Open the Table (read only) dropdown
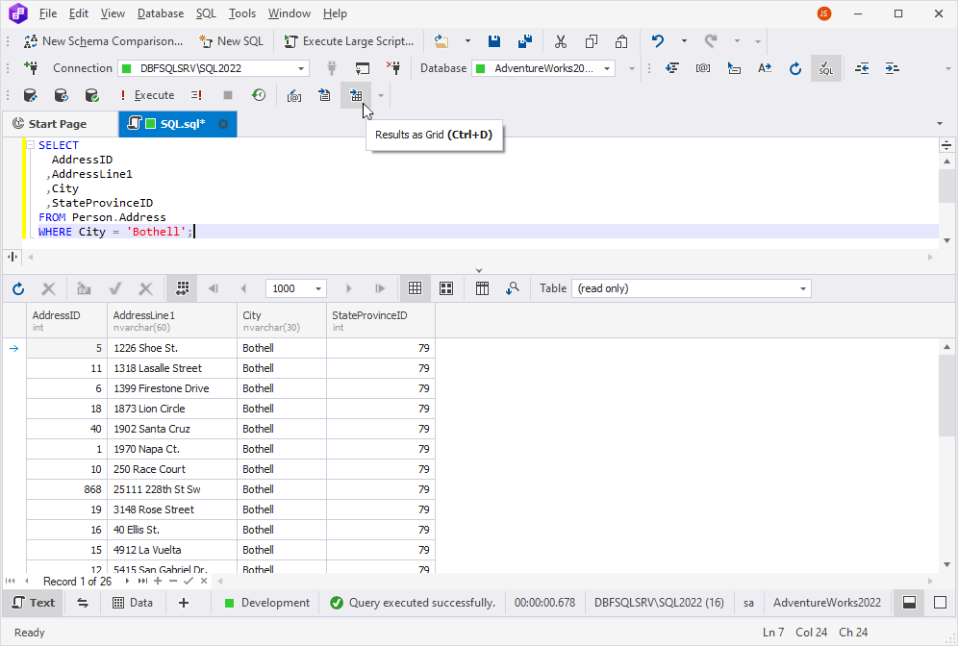This screenshot has width=958, height=646. [x=692, y=288]
